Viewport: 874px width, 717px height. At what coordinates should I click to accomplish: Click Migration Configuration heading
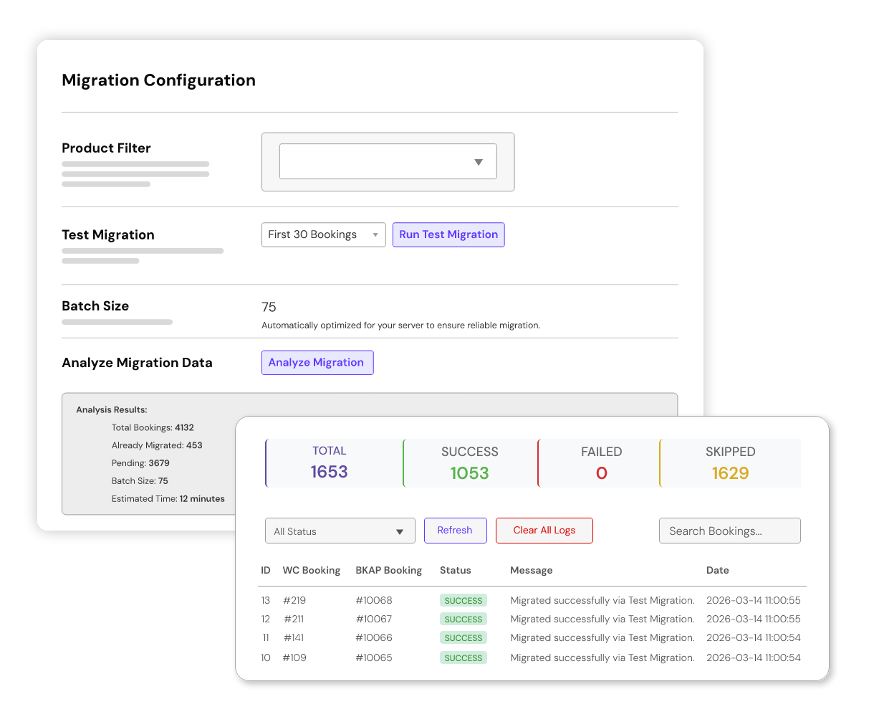(158, 80)
